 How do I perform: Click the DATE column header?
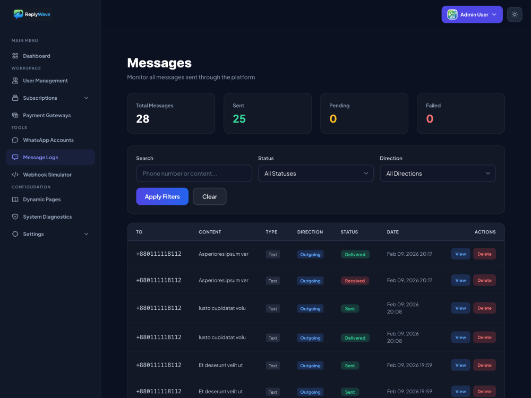[392, 232]
